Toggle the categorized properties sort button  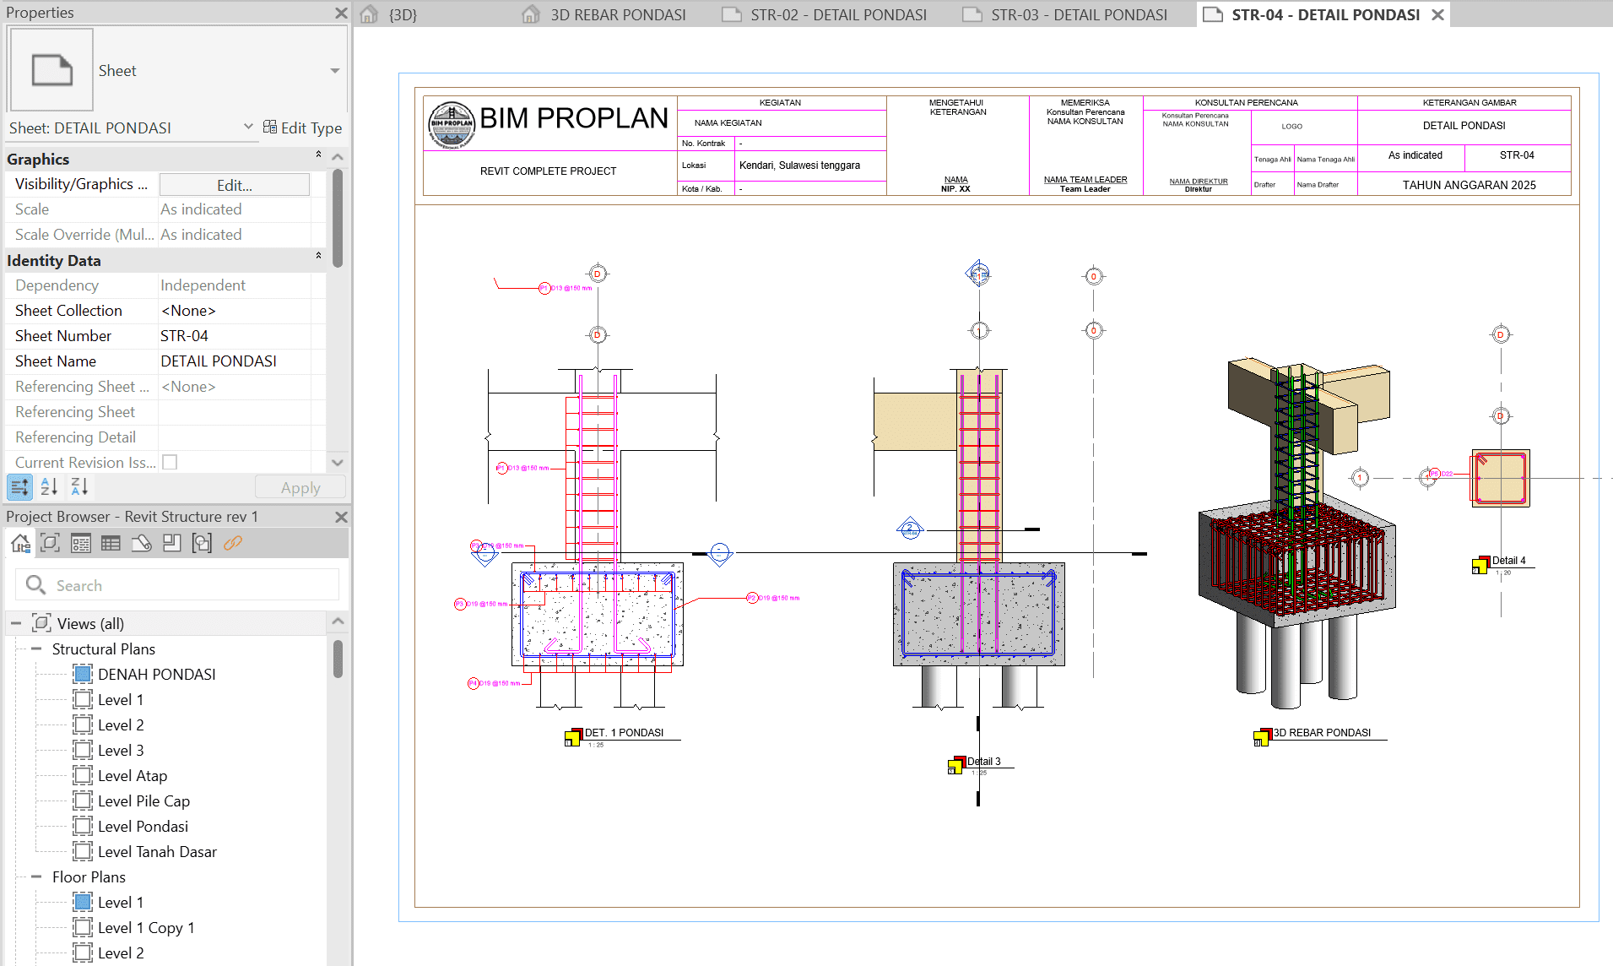coord(19,486)
